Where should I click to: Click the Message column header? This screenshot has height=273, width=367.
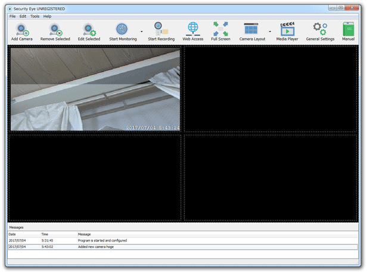tap(217, 234)
